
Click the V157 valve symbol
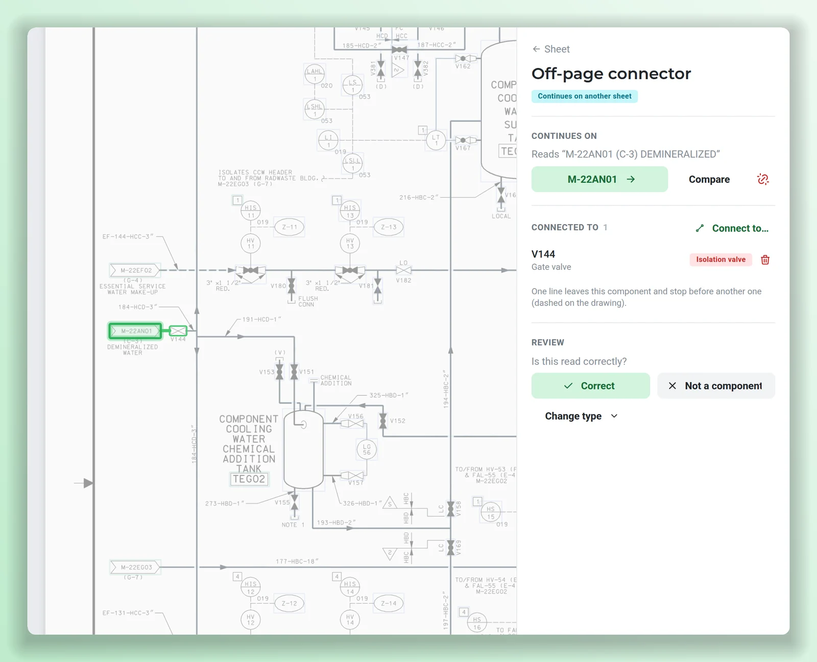(353, 476)
